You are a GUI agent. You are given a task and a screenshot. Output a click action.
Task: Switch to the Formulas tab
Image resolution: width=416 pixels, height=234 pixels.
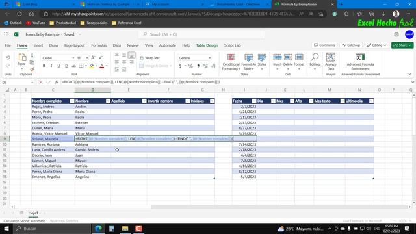tap(99, 45)
